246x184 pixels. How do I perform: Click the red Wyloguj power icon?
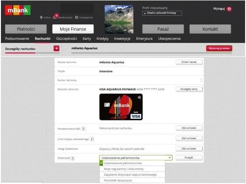coord(229,9)
